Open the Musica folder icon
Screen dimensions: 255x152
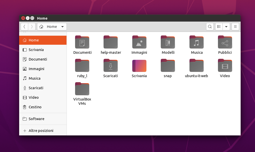[x=197, y=42]
